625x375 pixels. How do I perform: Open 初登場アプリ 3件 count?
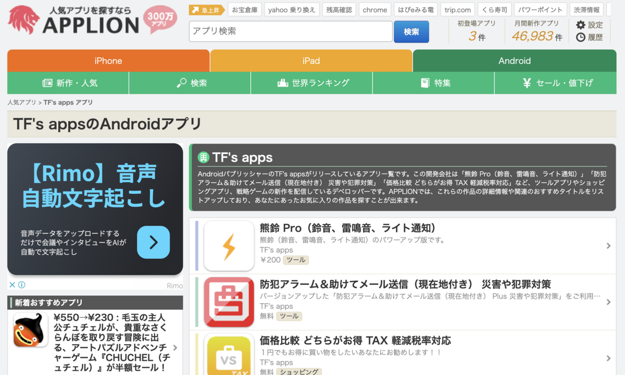(x=477, y=31)
